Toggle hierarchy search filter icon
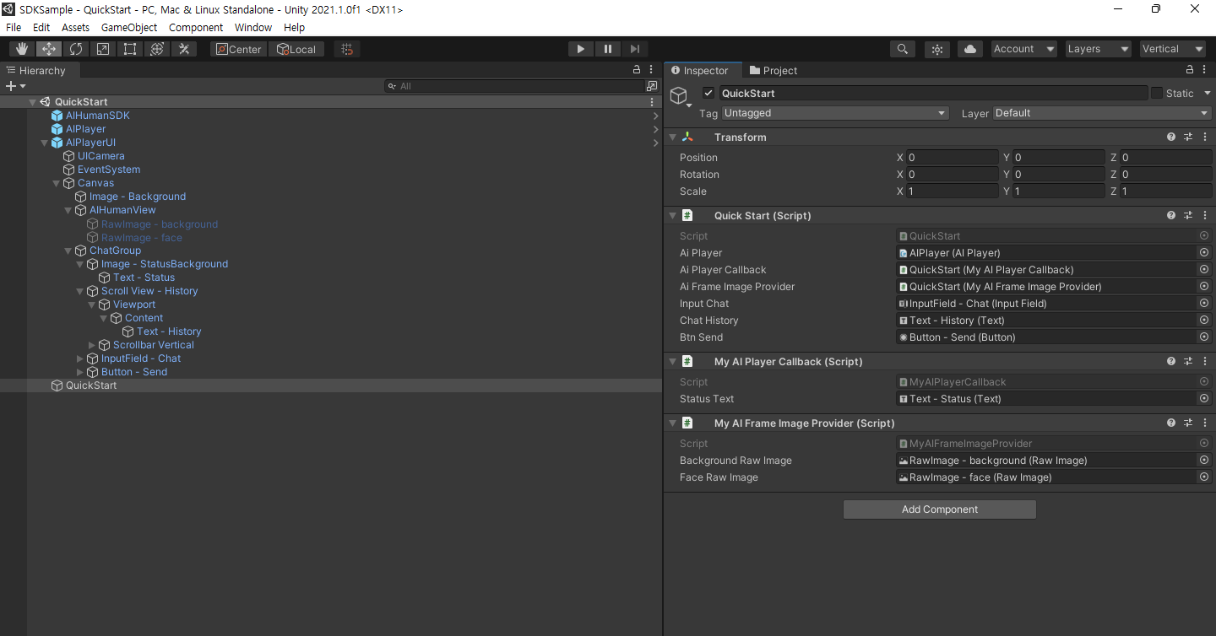 tap(651, 86)
